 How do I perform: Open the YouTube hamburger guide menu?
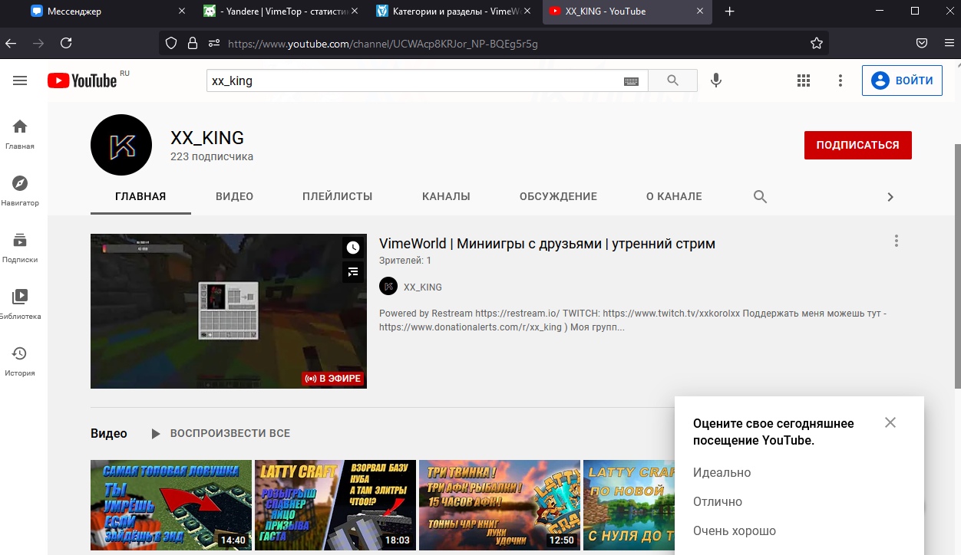20,80
